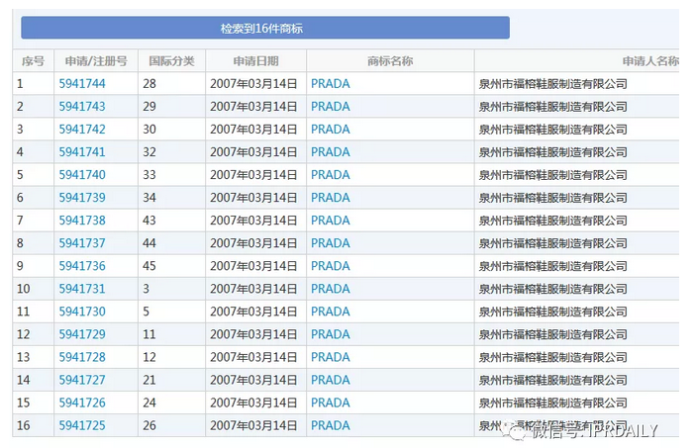Click PRADA trademark name in row 14
The image size is (695, 448).
(331, 381)
